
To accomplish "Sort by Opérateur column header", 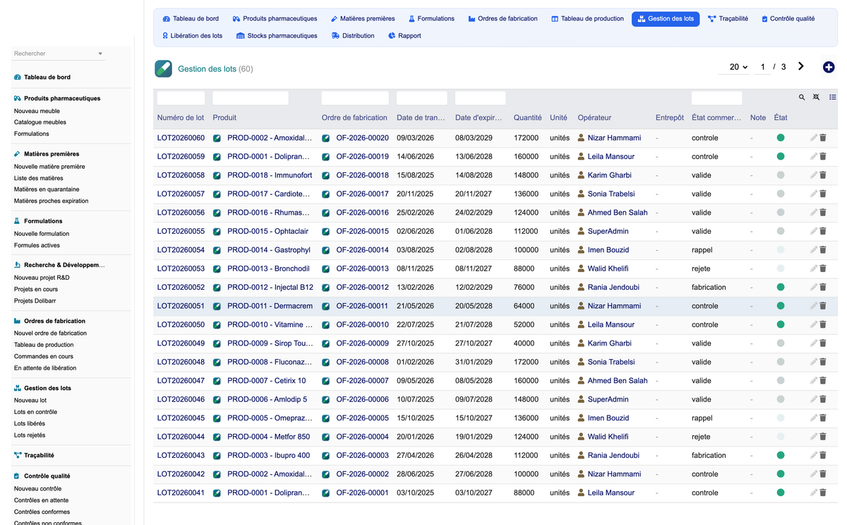I will pyautogui.click(x=594, y=118).
